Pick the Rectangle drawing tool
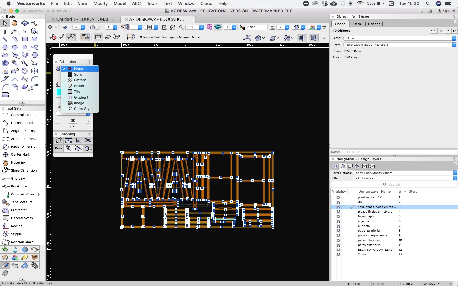Screen dimensions: 458x286 25,39
